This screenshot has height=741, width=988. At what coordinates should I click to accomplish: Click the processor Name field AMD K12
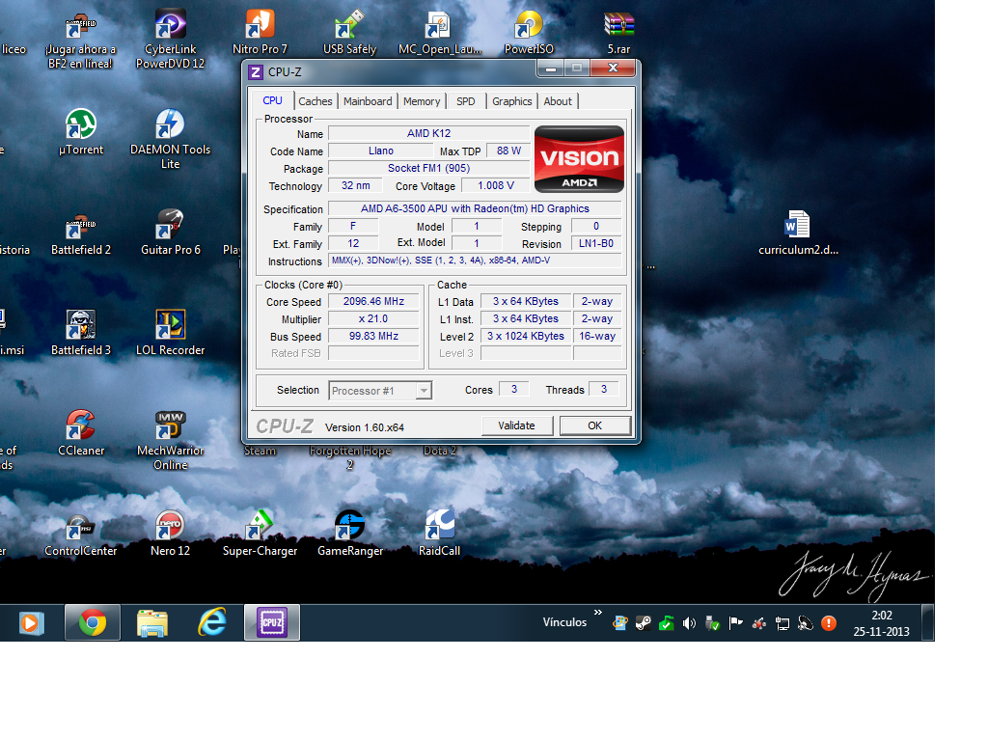428,133
